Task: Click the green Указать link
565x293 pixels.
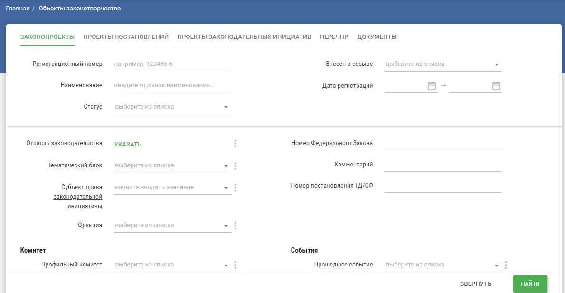Action: 128,144
